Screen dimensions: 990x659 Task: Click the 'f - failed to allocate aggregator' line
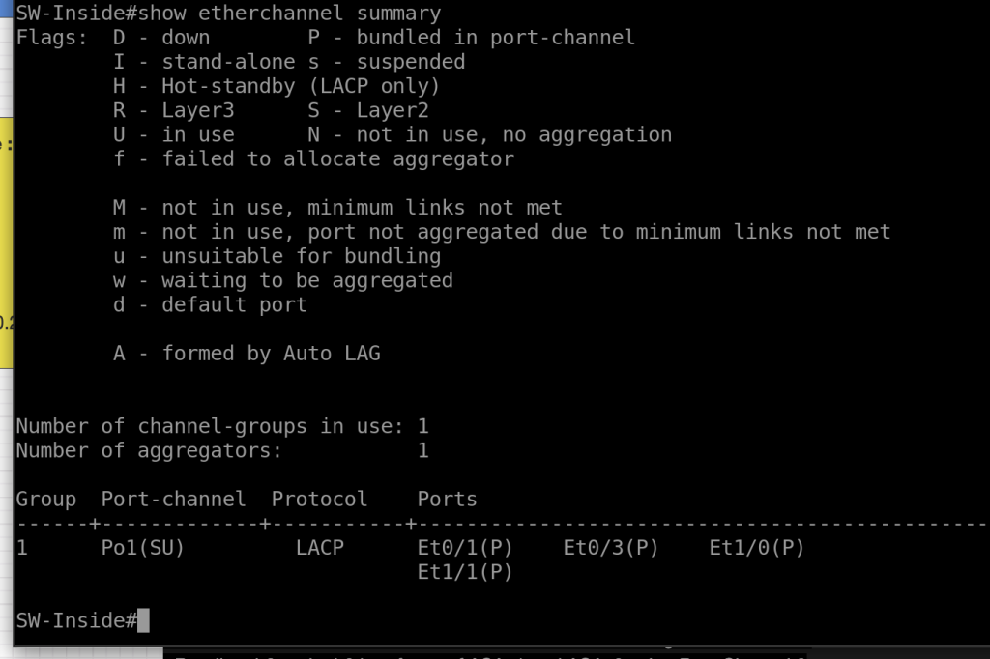[x=313, y=158]
